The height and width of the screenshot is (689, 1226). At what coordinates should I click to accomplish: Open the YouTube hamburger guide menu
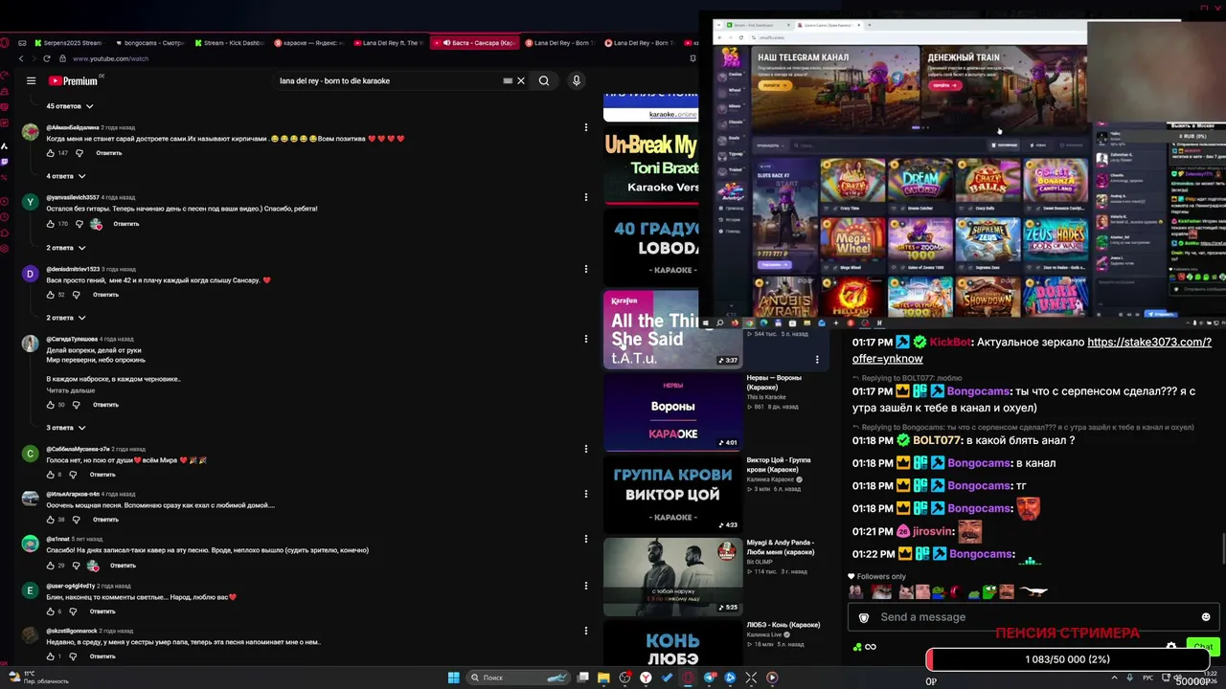click(31, 81)
